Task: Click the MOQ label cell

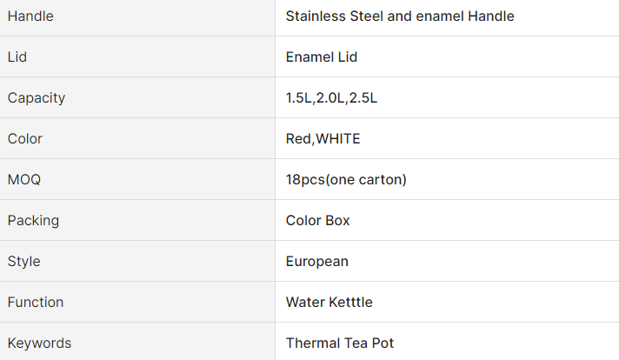Action: 24,180
